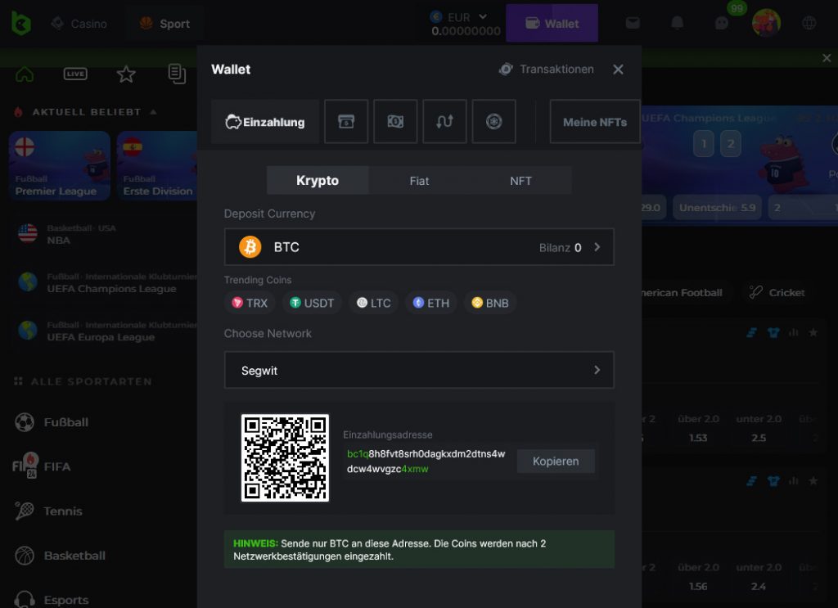838x608 pixels.
Task: Switch to the NFT tab
Action: click(x=520, y=181)
